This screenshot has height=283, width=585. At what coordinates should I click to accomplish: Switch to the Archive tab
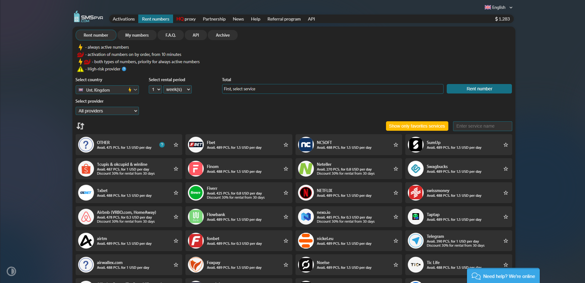pos(223,35)
